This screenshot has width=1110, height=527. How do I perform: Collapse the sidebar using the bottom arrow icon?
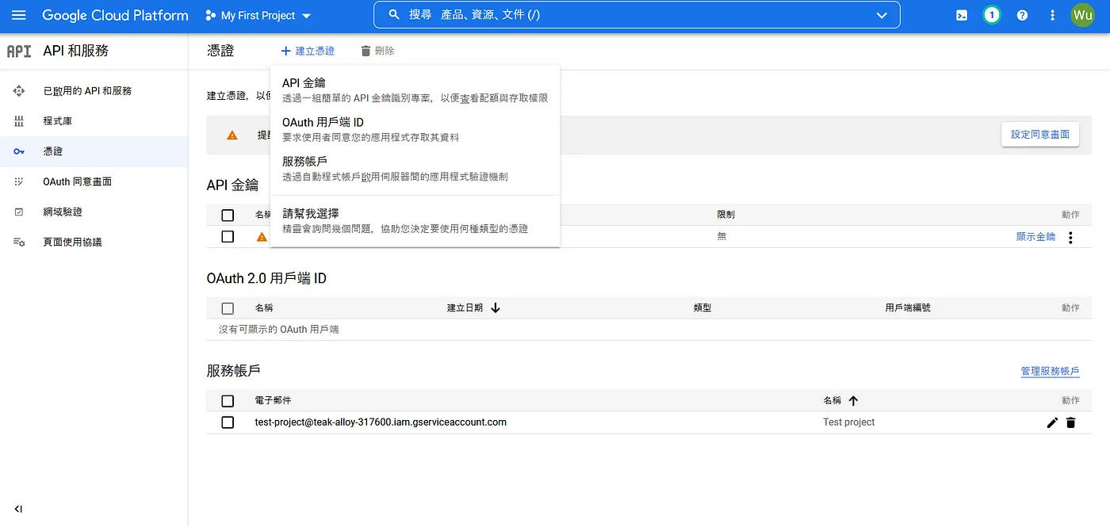[18, 509]
